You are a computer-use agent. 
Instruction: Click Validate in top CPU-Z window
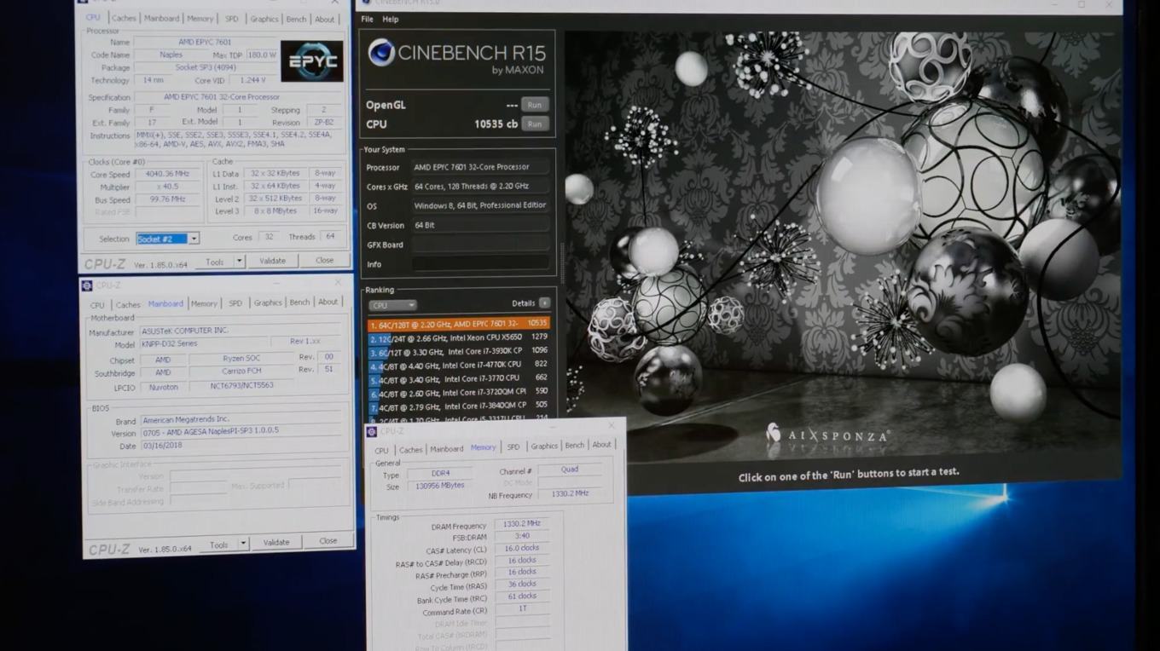coord(273,261)
